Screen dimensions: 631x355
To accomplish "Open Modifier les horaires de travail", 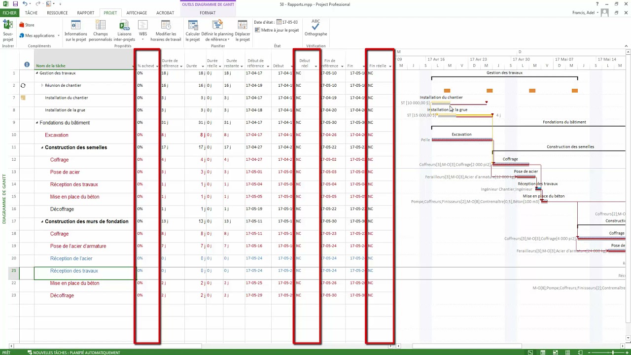I will (166, 31).
